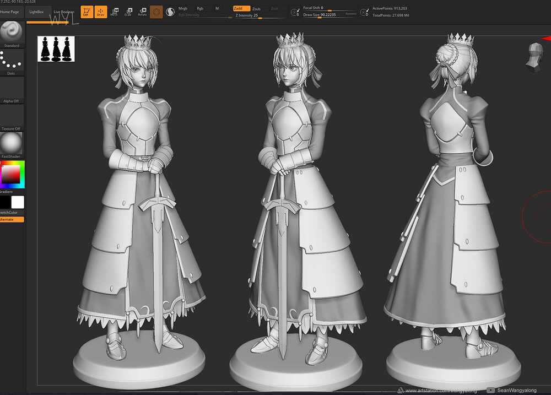Enable Edit mode in the toolbar
551x395 pixels.
pyautogui.click(x=87, y=12)
